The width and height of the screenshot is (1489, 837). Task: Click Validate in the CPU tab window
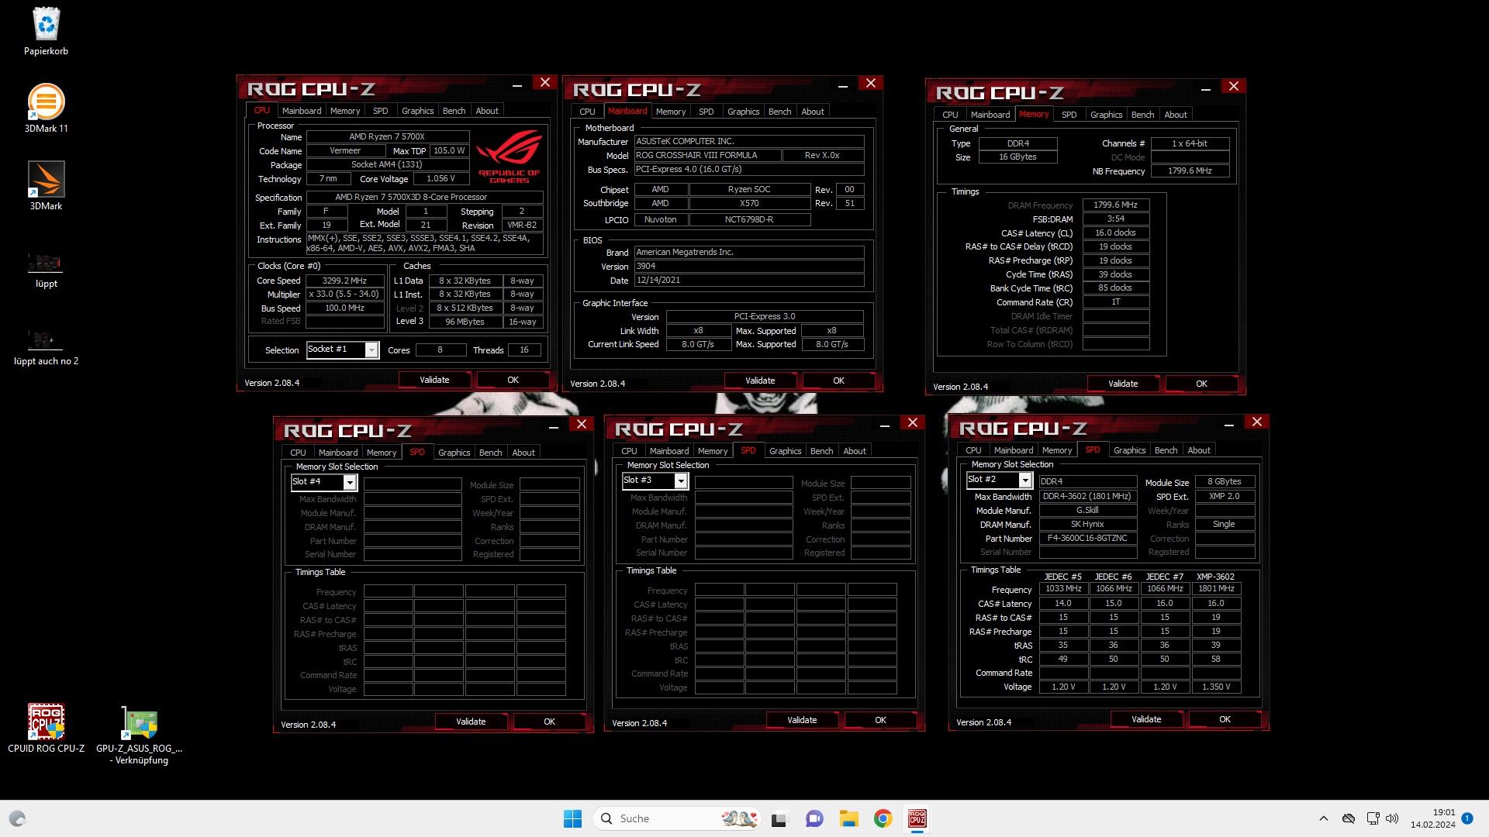(434, 380)
